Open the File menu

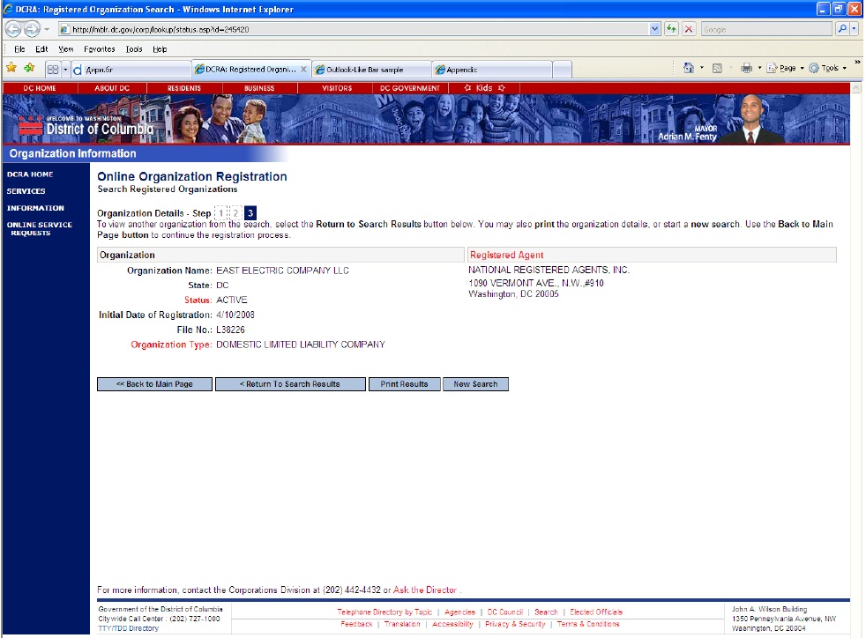[19, 49]
